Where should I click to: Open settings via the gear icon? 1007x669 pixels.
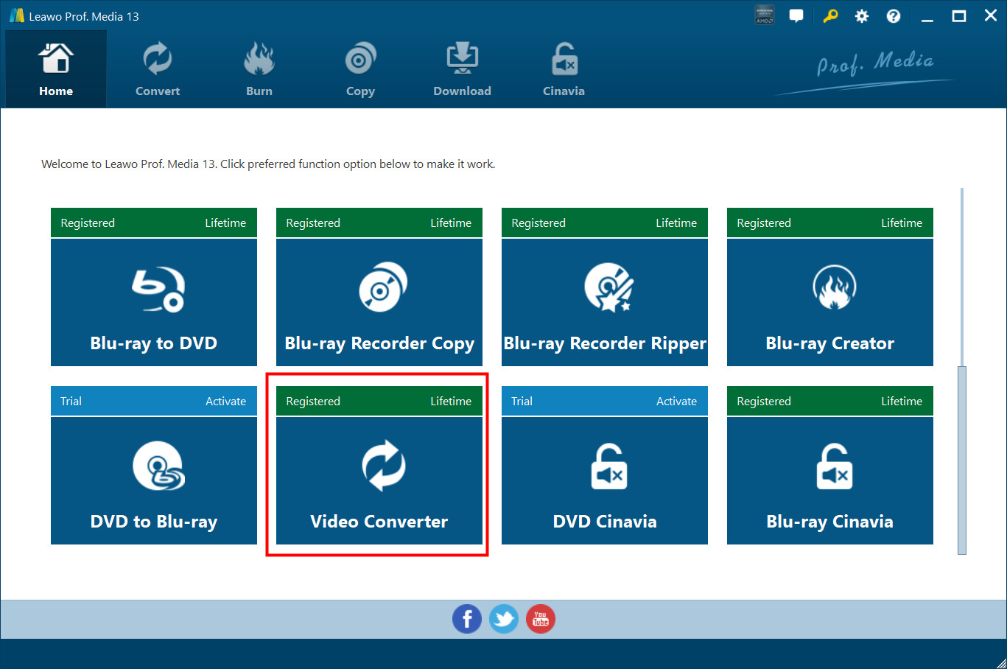coord(861,16)
